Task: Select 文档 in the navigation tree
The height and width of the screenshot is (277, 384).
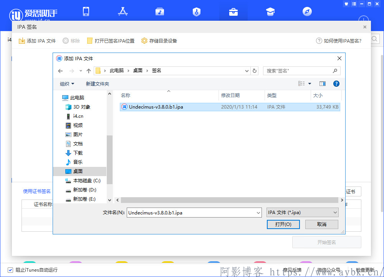Action: pyautogui.click(x=74, y=144)
